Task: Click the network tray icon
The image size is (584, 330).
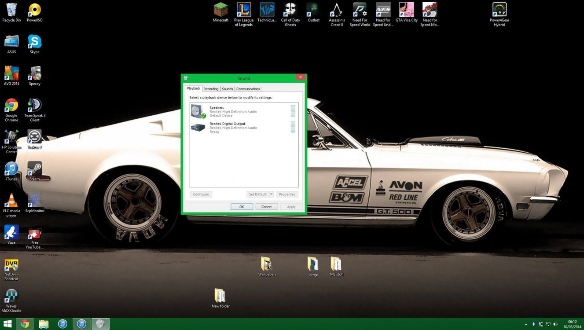Action: tap(548, 324)
